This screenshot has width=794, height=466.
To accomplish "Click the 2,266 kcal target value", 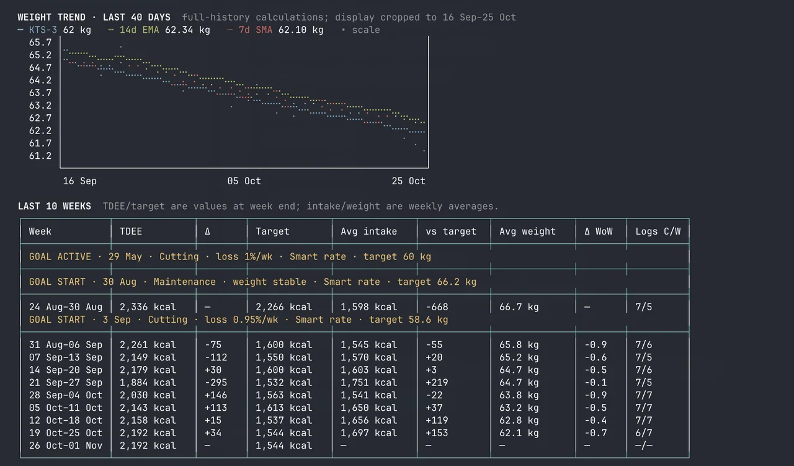I will 284,307.
